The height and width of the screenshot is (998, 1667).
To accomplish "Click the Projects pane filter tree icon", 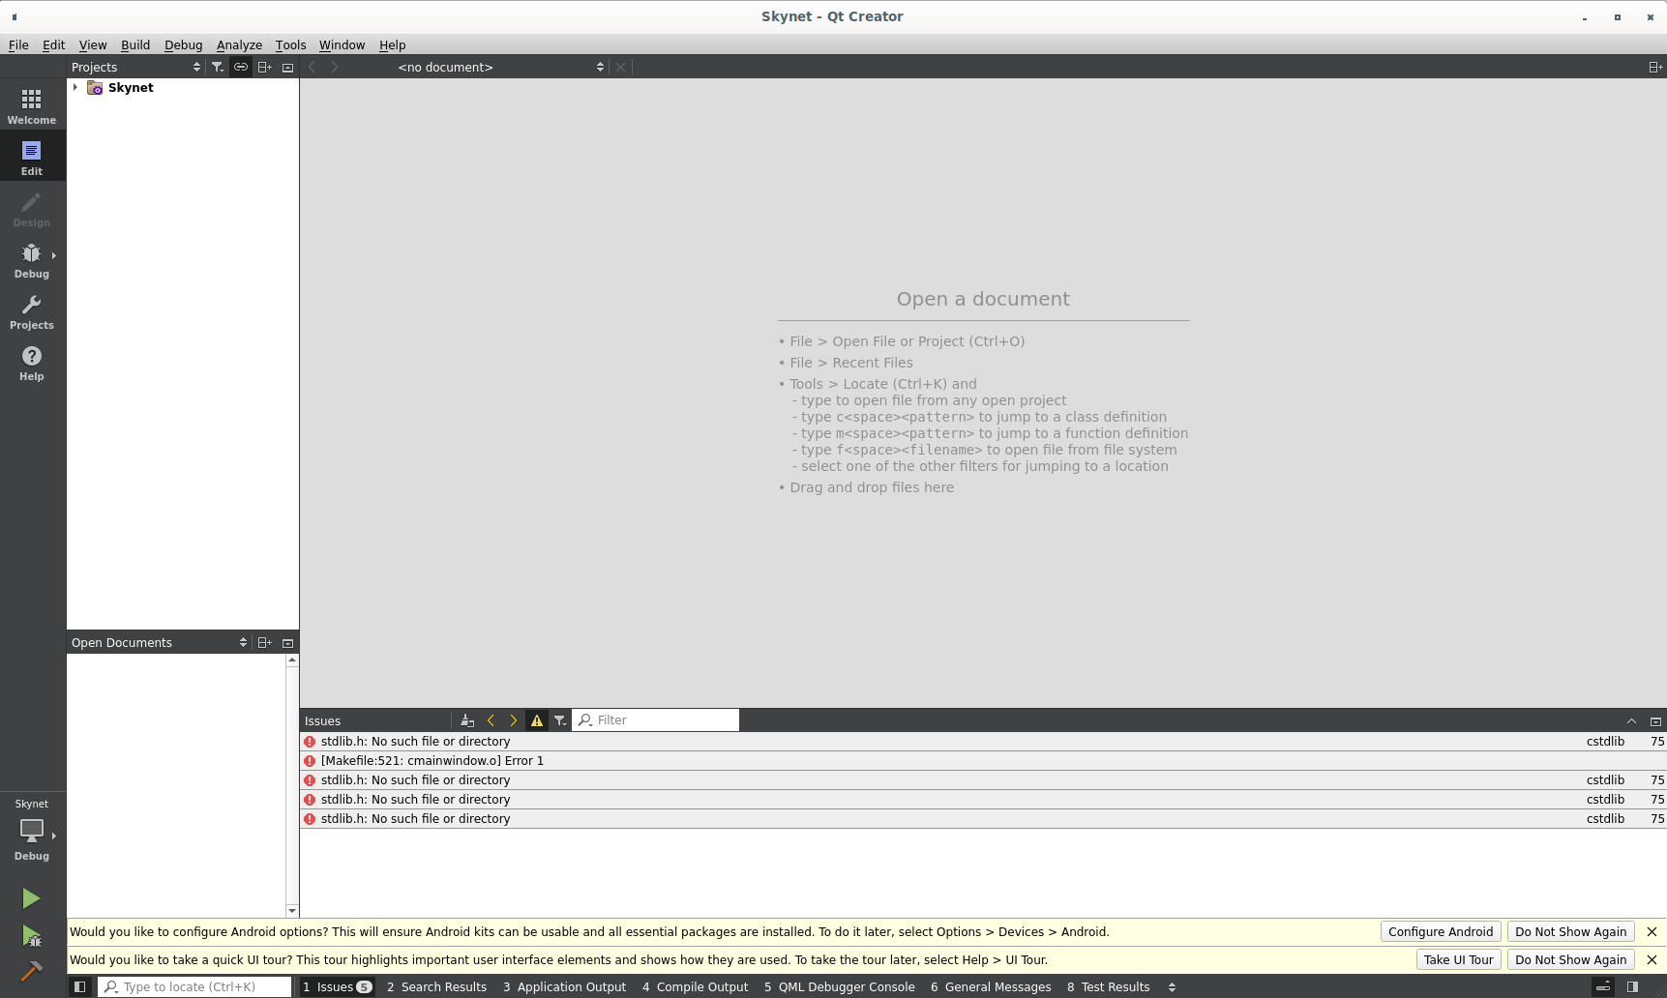I will click(218, 67).
